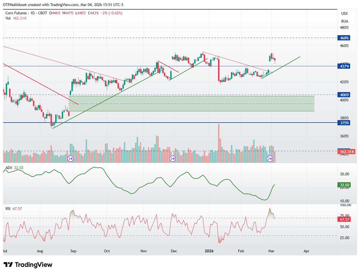The width and height of the screenshot is (360, 274).
Task: Click the green shaded demand zone rectangle
Action: click(x=192, y=103)
